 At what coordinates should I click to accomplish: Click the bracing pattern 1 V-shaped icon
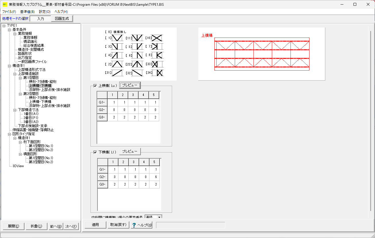click(x=117, y=38)
